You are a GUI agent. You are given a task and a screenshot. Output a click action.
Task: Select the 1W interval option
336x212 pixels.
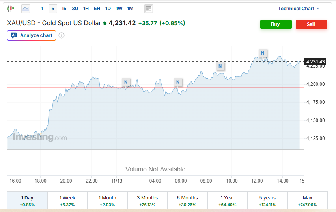pos(119,9)
